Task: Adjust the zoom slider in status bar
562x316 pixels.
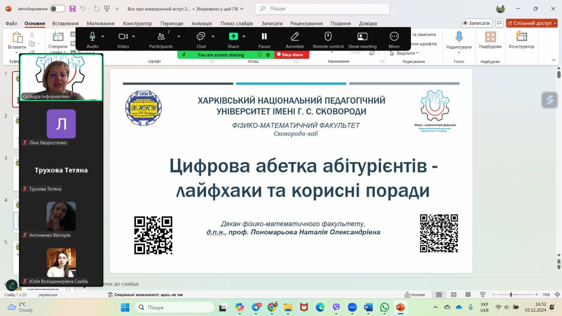Action: coord(511,294)
